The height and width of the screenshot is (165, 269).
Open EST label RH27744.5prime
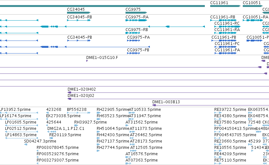[113, 148]
